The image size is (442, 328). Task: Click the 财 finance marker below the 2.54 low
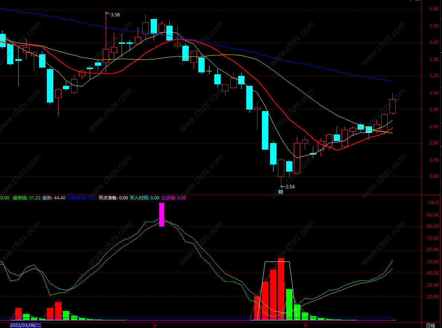[281, 192]
